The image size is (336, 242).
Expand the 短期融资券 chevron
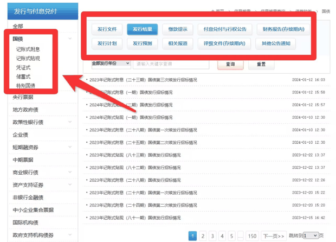click(x=70, y=147)
